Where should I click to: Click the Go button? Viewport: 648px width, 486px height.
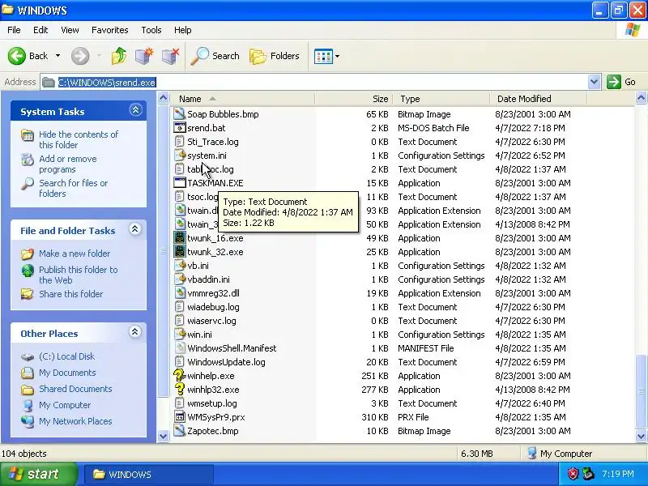coord(621,82)
